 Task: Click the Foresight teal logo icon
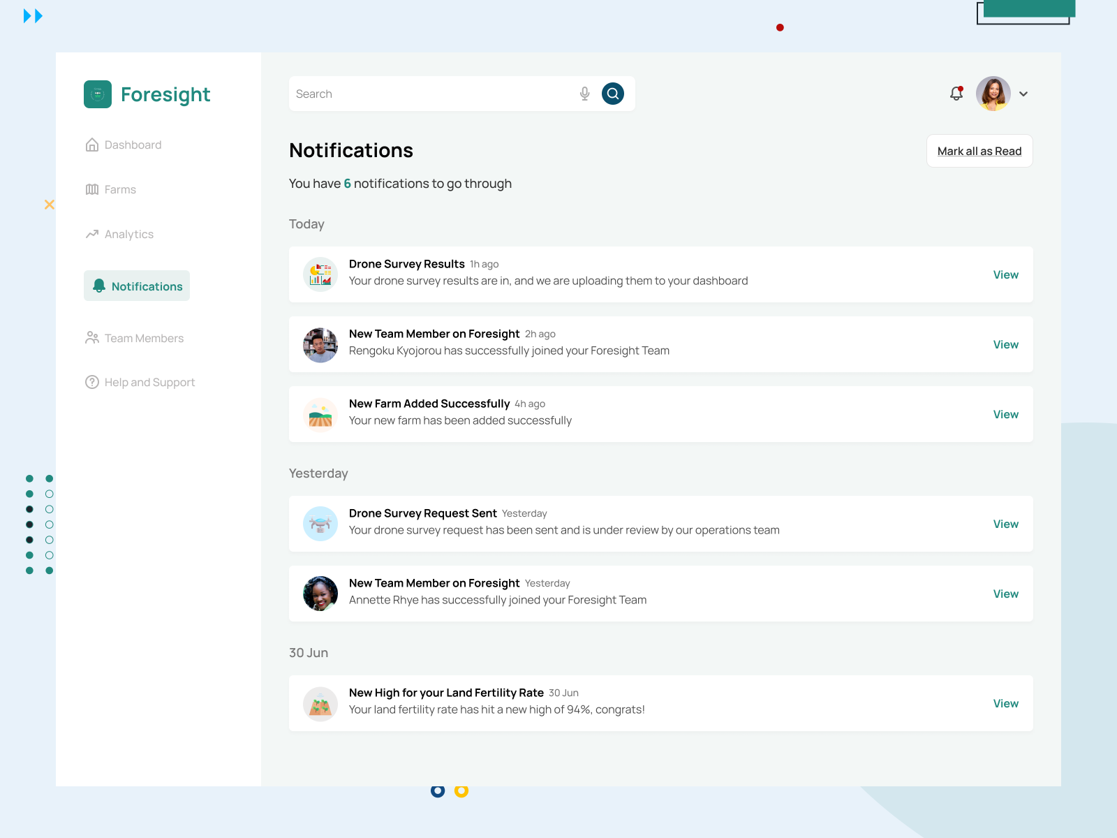point(97,94)
